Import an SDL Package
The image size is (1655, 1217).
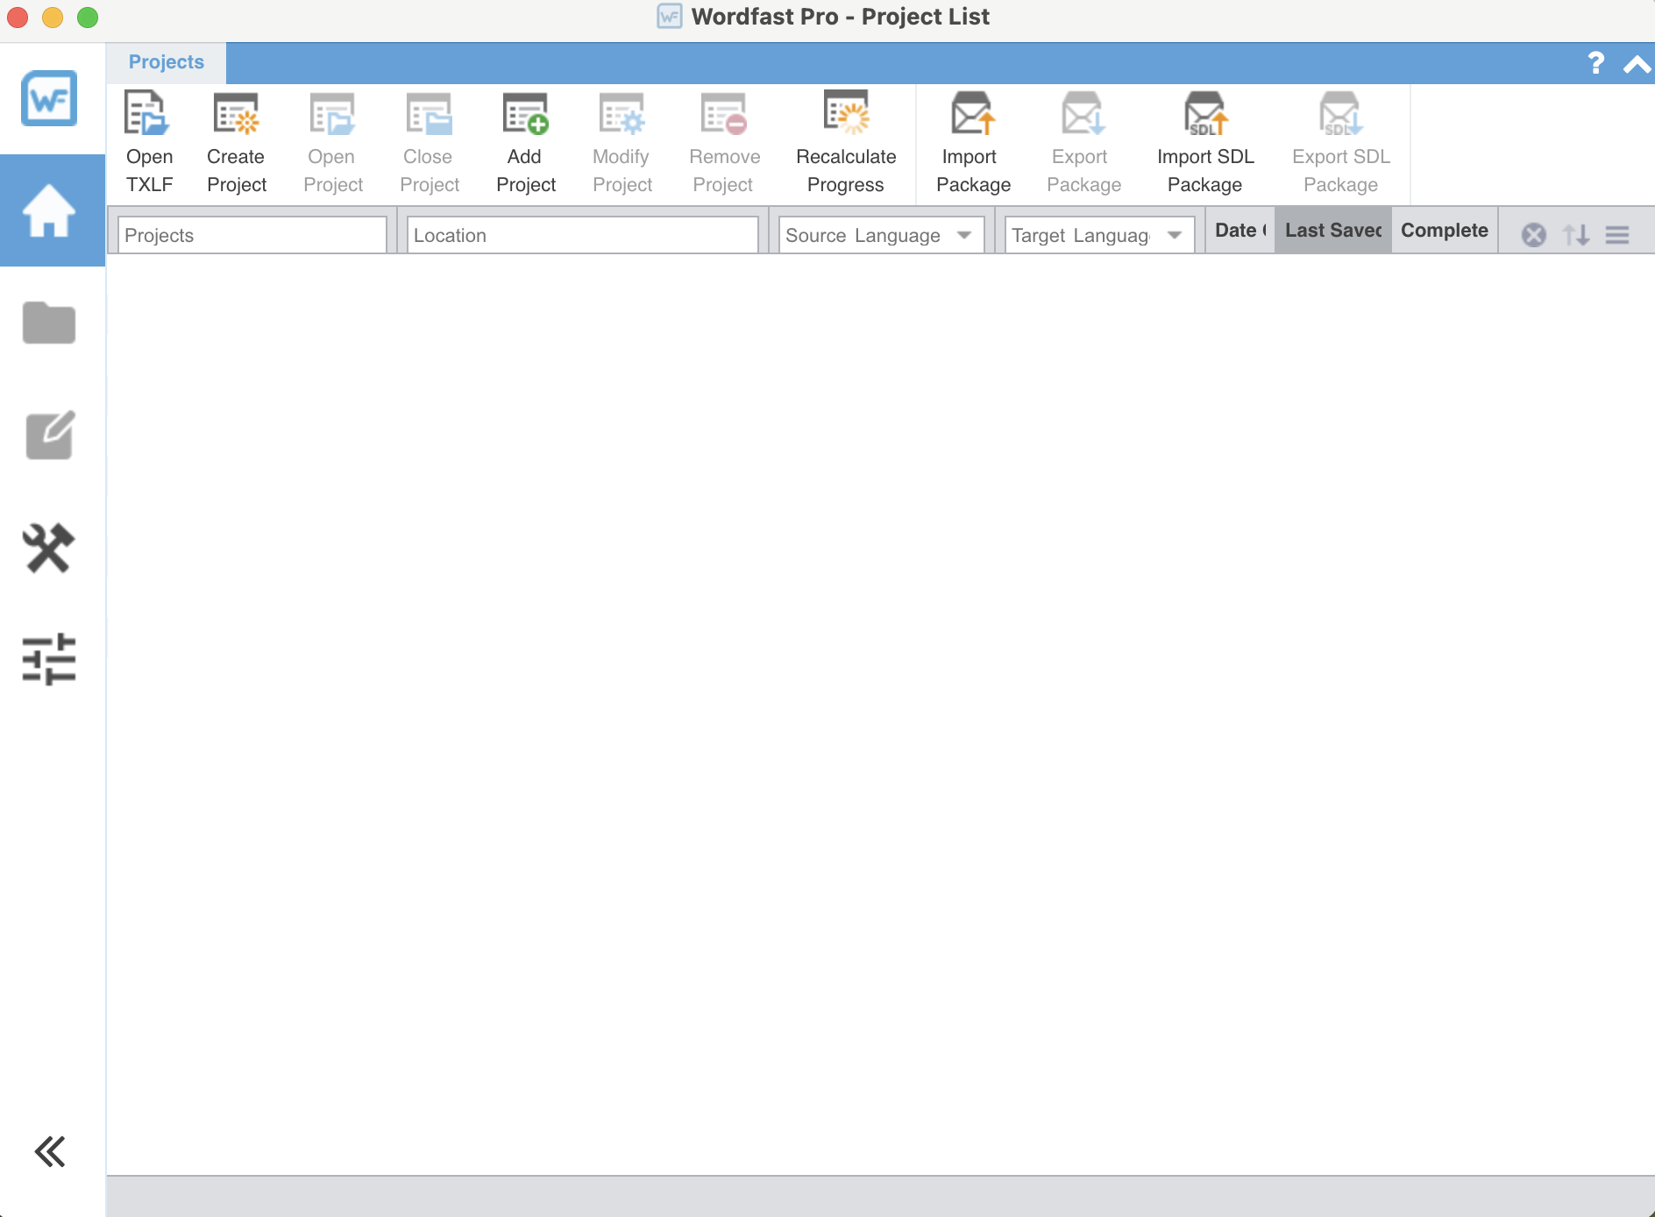pyautogui.click(x=1205, y=143)
